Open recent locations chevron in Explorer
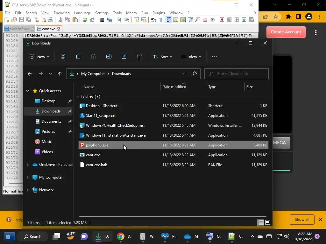Screen dimensions: 326x244 point(50,74)
